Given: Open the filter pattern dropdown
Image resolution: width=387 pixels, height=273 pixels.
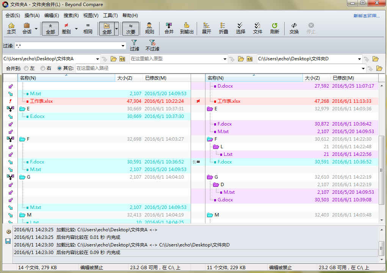Looking at the screenshot, I should 123,45.
